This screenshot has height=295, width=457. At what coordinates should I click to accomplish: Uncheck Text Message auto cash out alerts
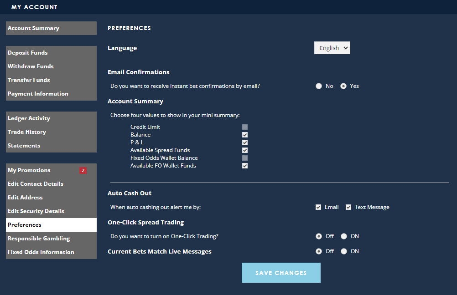point(348,207)
